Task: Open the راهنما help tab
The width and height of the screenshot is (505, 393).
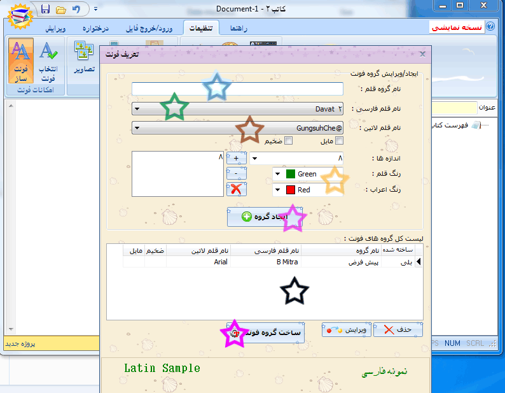Action: pos(239,29)
